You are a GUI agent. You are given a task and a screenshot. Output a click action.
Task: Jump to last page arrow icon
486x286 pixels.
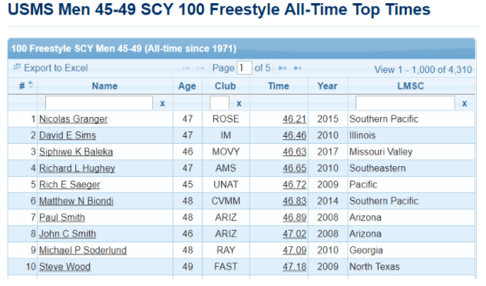298,68
